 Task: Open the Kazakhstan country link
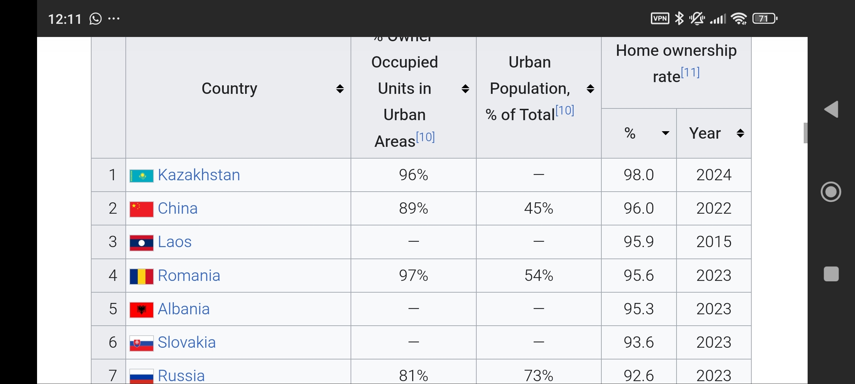pos(199,175)
